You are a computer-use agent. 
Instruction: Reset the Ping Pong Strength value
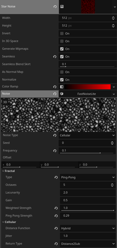[x=56, y=216]
